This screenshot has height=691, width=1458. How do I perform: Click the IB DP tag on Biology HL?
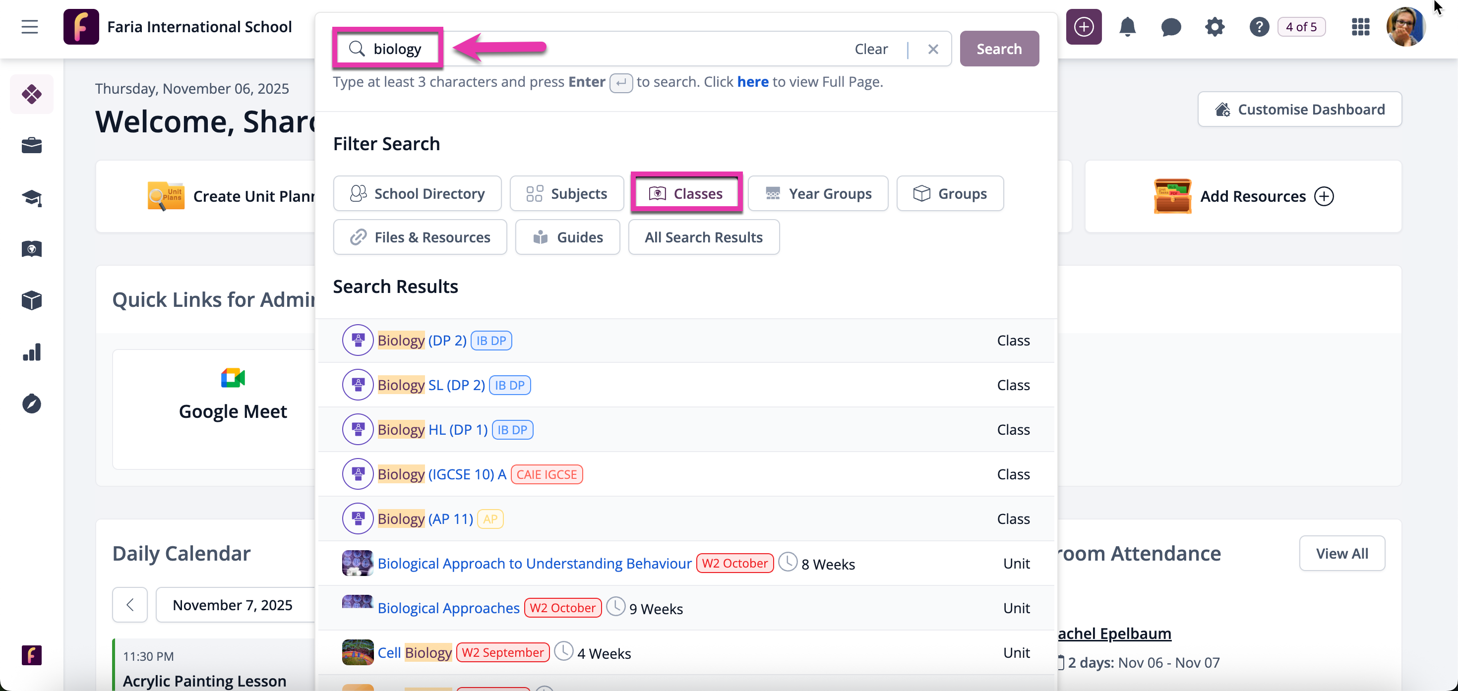[x=512, y=430]
